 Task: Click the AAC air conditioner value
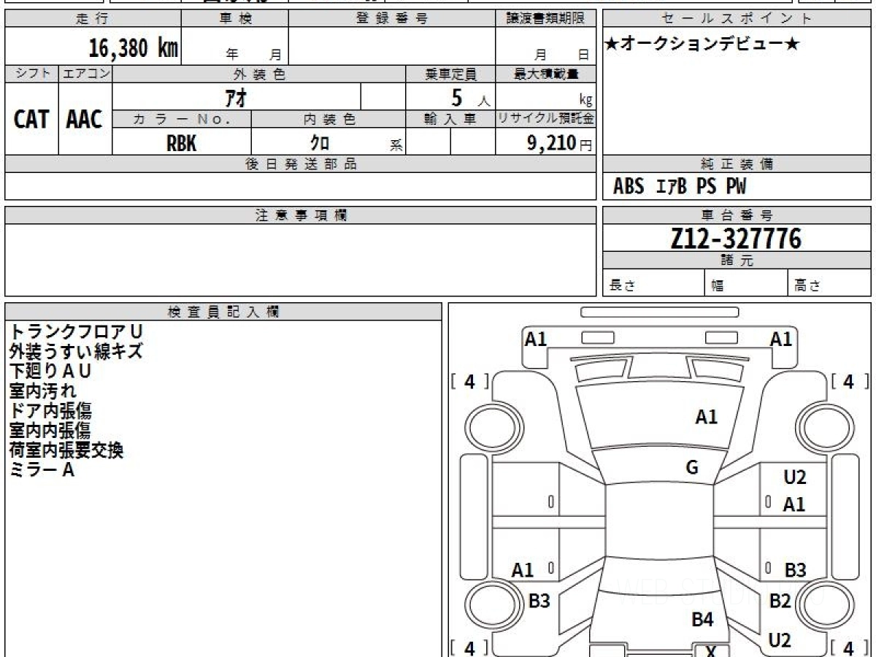point(85,119)
